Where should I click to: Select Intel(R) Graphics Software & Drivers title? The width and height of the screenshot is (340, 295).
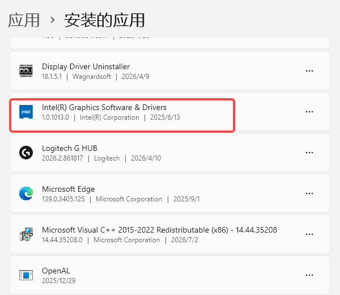point(104,107)
